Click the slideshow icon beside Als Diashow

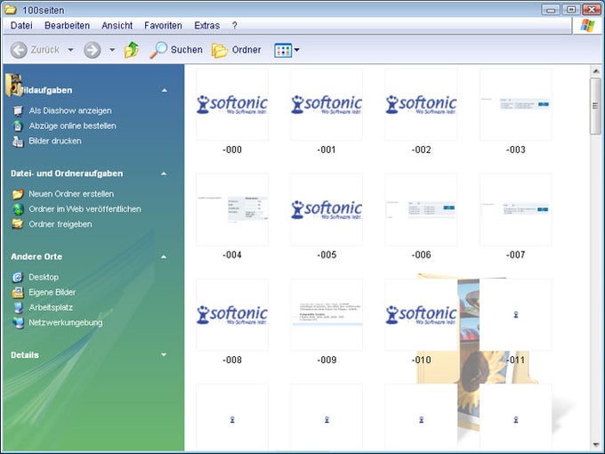pyautogui.click(x=18, y=111)
